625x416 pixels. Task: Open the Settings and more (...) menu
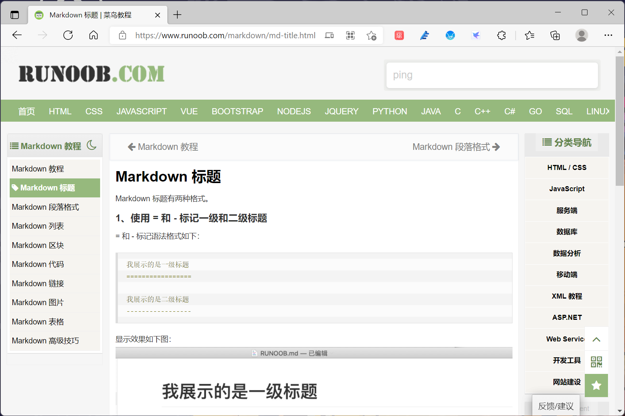(x=608, y=35)
